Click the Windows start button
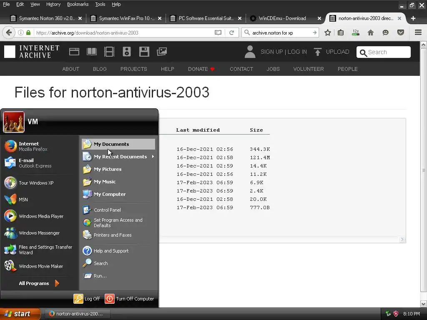The width and height of the screenshot is (427, 320). click(x=20, y=314)
